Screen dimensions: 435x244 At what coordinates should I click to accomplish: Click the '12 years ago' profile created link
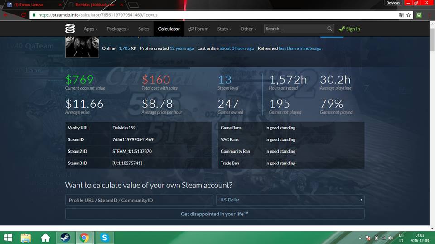click(x=182, y=48)
